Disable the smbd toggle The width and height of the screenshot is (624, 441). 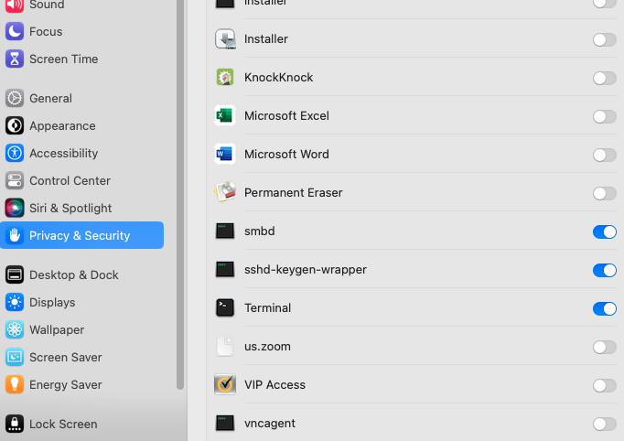coord(605,231)
